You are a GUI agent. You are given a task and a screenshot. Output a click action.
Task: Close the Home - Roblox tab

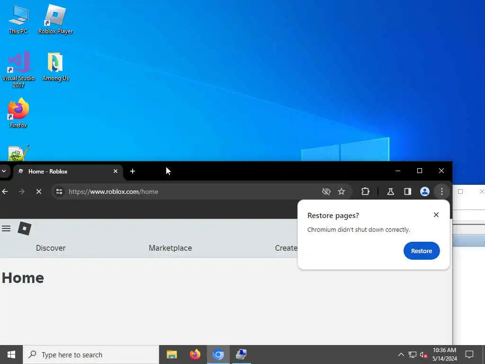click(116, 171)
